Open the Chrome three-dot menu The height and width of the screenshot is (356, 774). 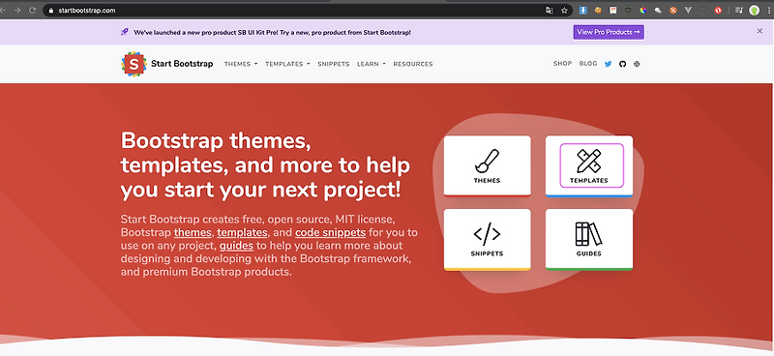click(x=769, y=10)
